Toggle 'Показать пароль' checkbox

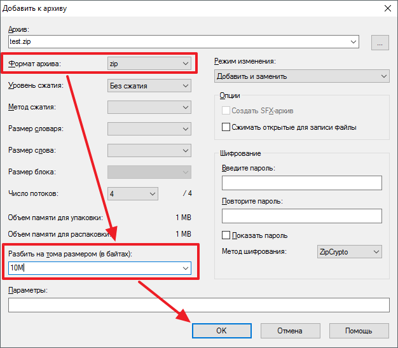point(226,235)
